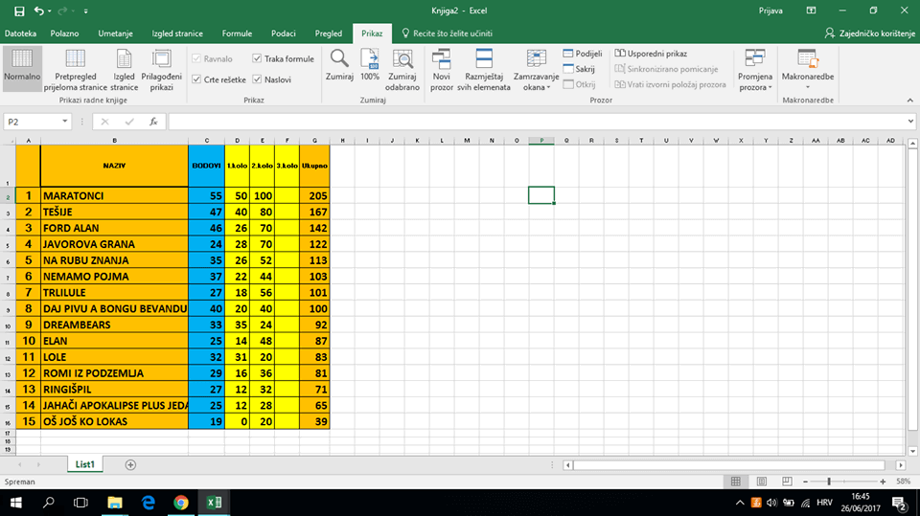This screenshot has height=516, width=920.
Task: Switch to the Formule ribbon tab
Action: 237,34
